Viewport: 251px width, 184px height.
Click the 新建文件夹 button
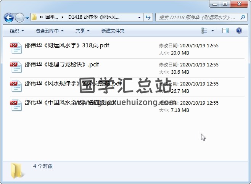113,31
